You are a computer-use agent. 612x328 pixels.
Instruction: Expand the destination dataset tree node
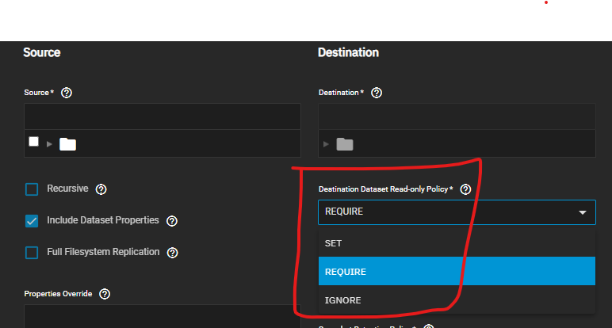coord(326,144)
